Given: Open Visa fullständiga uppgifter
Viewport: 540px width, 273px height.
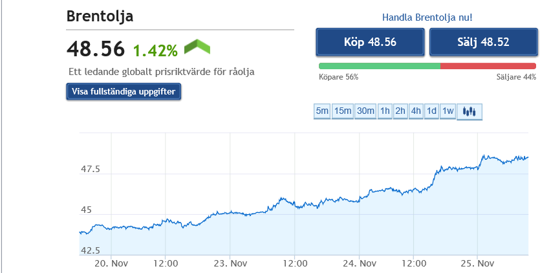Looking at the screenshot, I should pos(124,92).
